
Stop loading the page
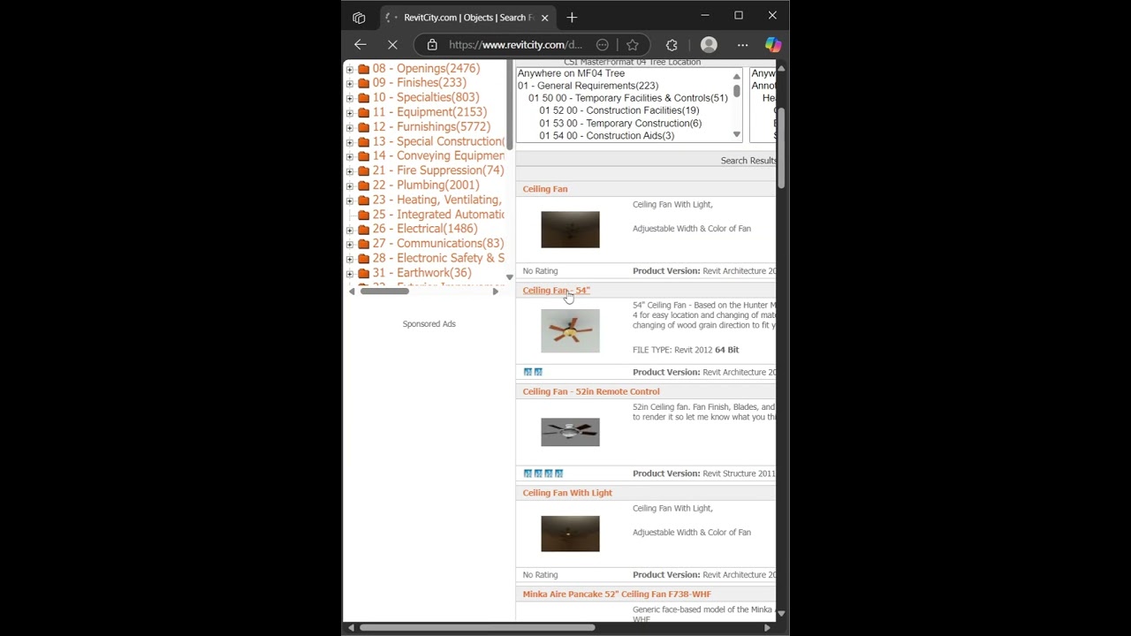pyautogui.click(x=393, y=44)
